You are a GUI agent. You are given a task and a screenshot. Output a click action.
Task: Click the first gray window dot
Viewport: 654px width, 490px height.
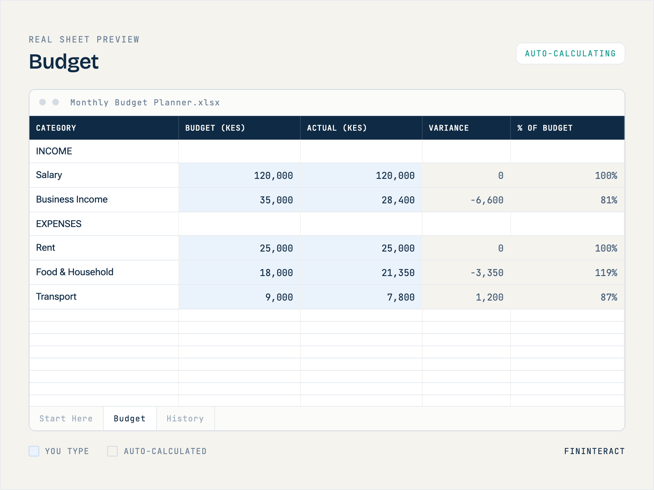pos(43,102)
